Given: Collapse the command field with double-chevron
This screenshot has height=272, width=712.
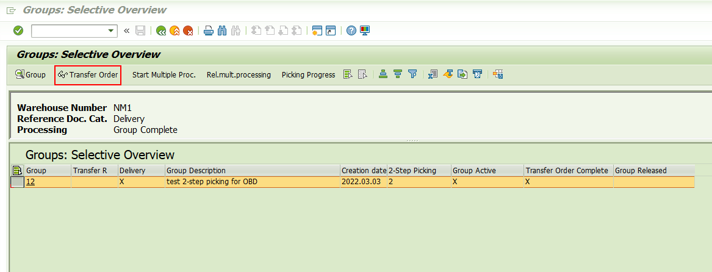Looking at the screenshot, I should tap(127, 31).
